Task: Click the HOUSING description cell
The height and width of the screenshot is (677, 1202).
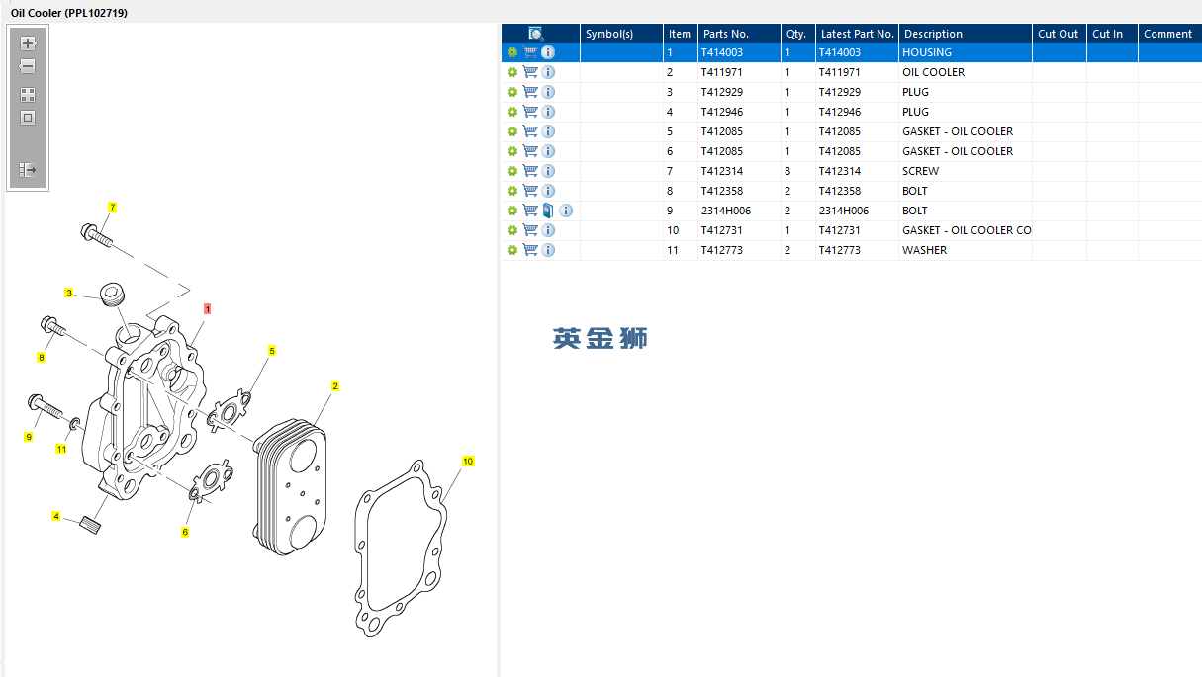Action: tap(966, 52)
